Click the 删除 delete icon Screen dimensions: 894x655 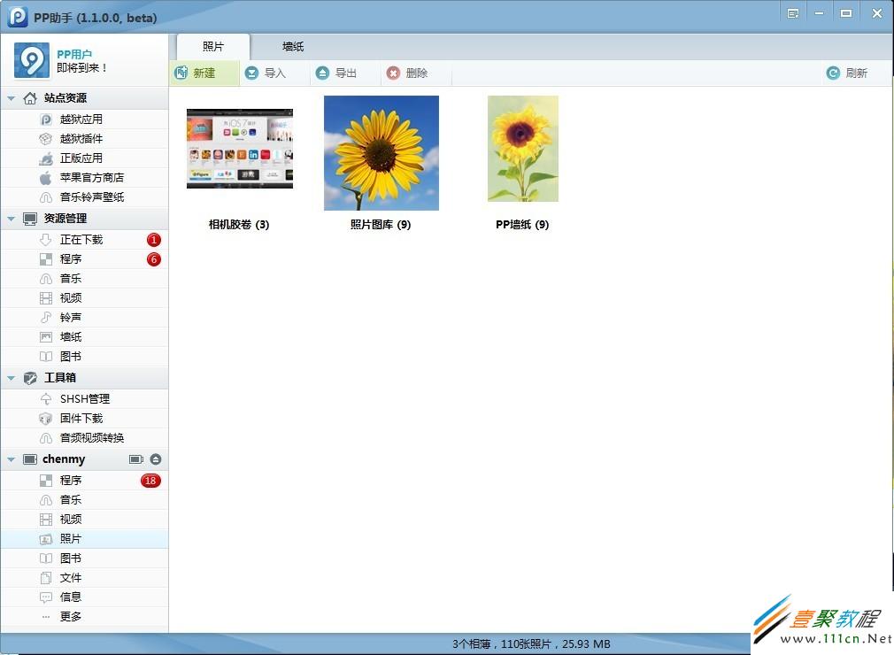[x=393, y=73]
